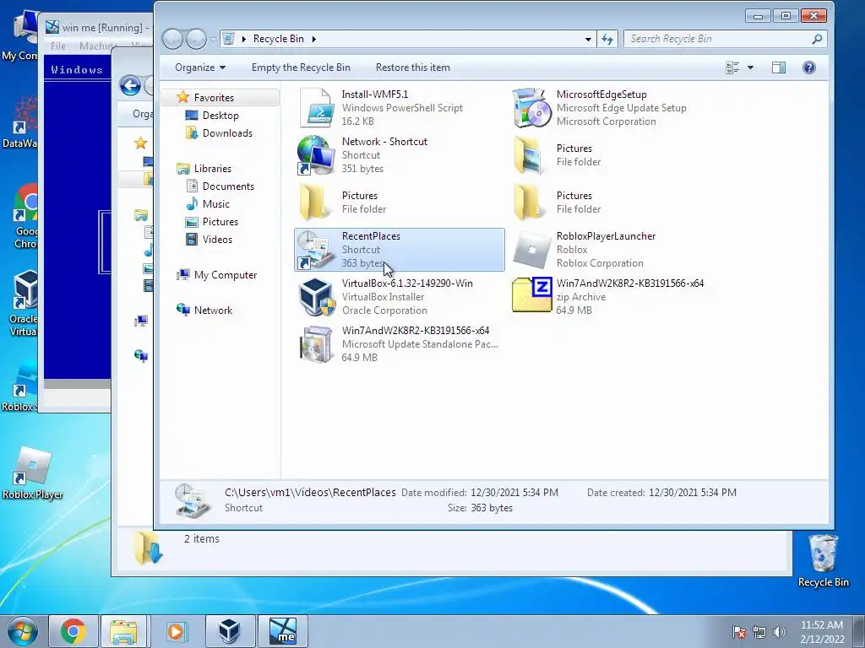Open Machine menu in VirtualBox window
Viewport: 865px width, 648px height.
98,46
